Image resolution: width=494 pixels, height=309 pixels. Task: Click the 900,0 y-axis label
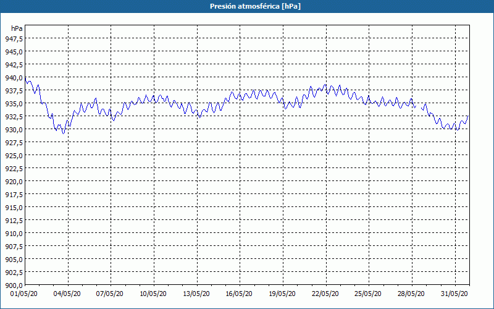pos(14,286)
